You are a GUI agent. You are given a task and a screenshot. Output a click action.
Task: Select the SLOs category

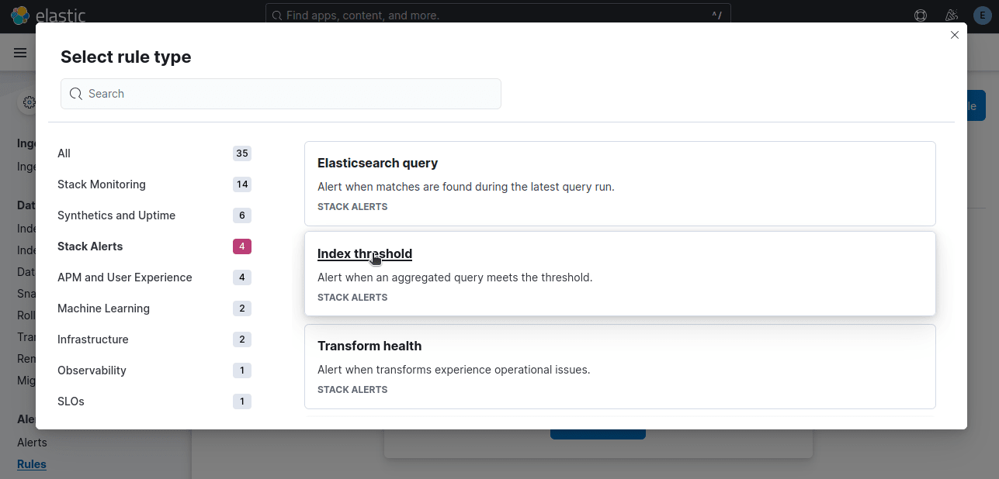154,401
